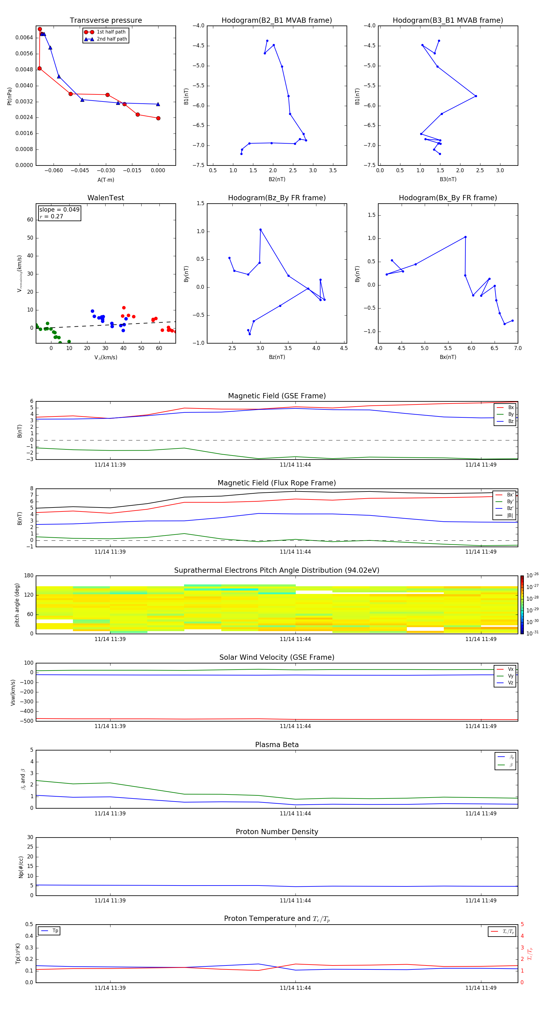Click the Plasma Beta plot title
This screenshot has height=1015, width=554.
tap(277, 745)
